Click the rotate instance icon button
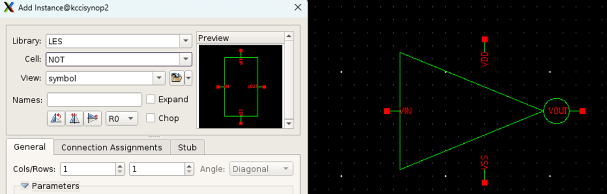 (56, 119)
